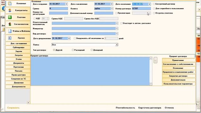This screenshot has width=201, height=113.
Task: Select Дополнительно section button
Action: [x=179, y=80]
